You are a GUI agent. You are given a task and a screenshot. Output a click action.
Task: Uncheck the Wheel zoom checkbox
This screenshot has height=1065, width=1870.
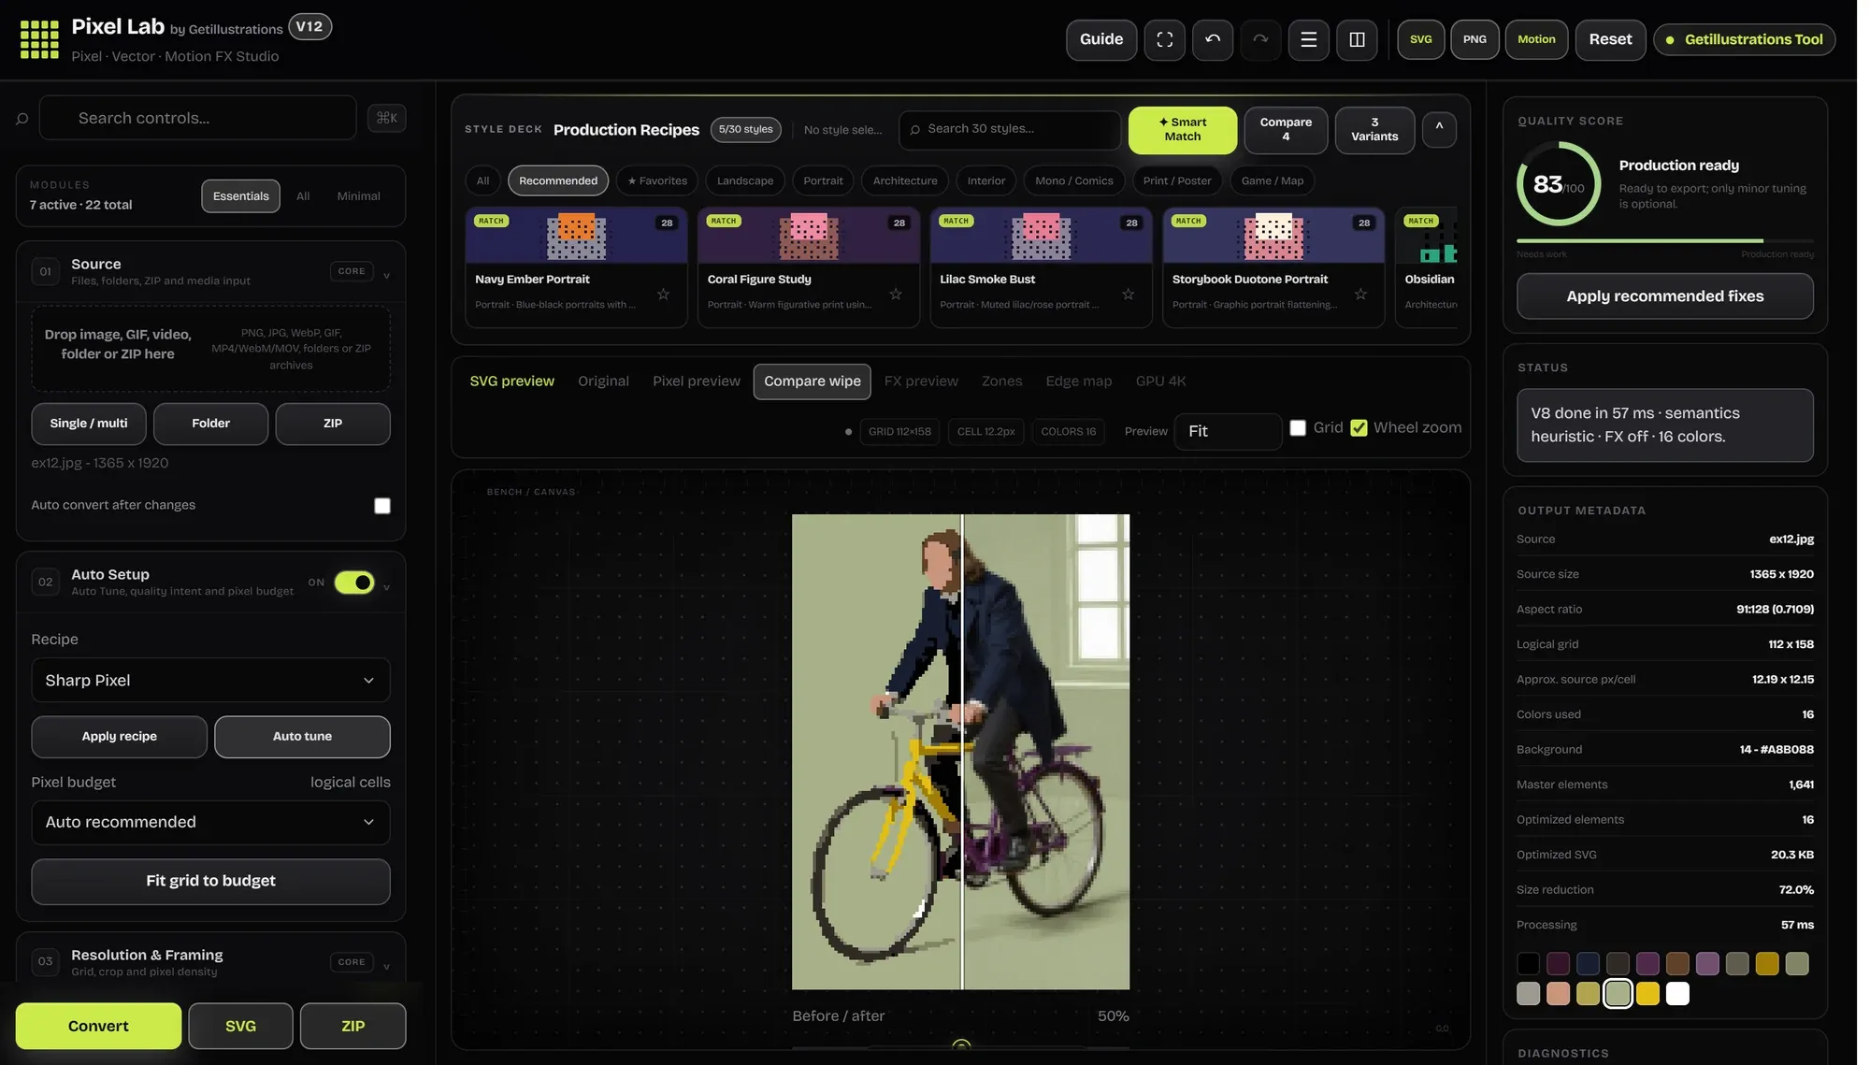click(x=1359, y=427)
